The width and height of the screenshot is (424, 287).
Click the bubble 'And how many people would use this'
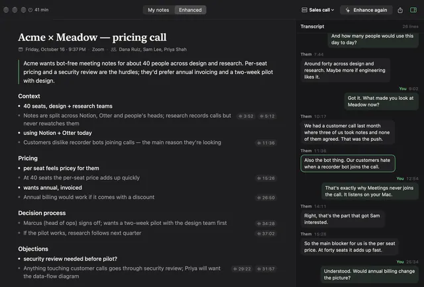pyautogui.click(x=372, y=40)
